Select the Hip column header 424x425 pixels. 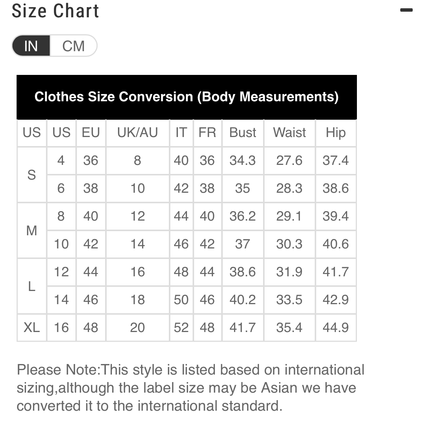336,133
